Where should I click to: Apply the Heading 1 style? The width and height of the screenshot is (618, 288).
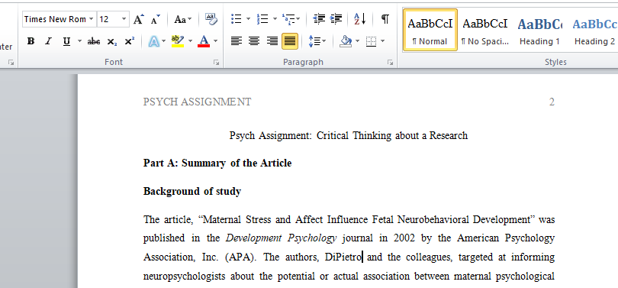[539, 30]
